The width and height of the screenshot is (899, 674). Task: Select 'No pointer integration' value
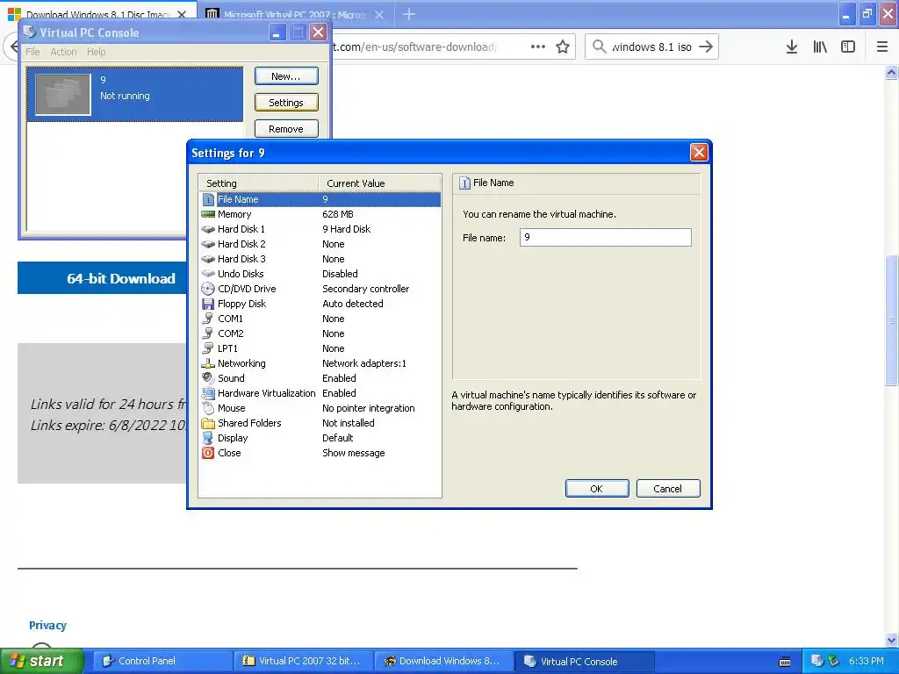pyautogui.click(x=368, y=408)
